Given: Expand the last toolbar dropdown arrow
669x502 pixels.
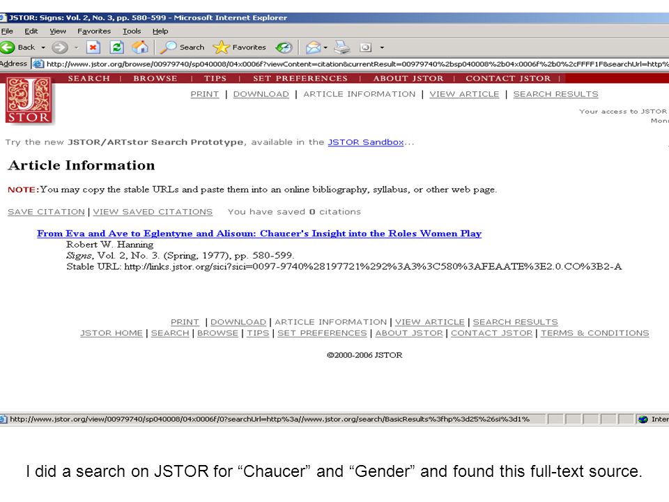Looking at the screenshot, I should [x=382, y=47].
